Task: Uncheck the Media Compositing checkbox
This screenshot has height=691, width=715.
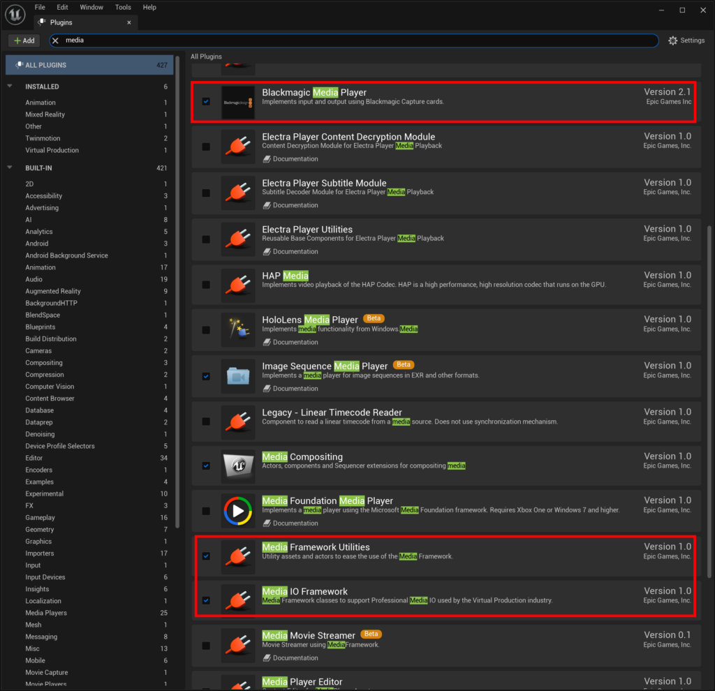Action: point(206,466)
